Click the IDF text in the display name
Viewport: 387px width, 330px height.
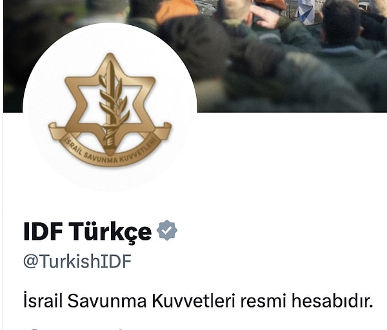(x=43, y=231)
